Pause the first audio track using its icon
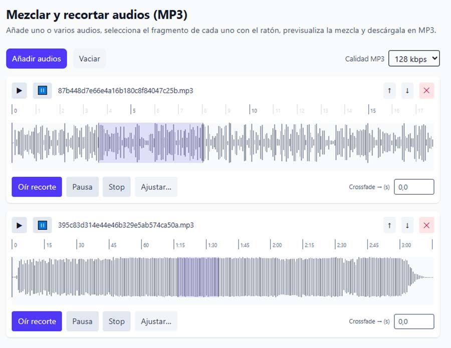 pos(43,91)
